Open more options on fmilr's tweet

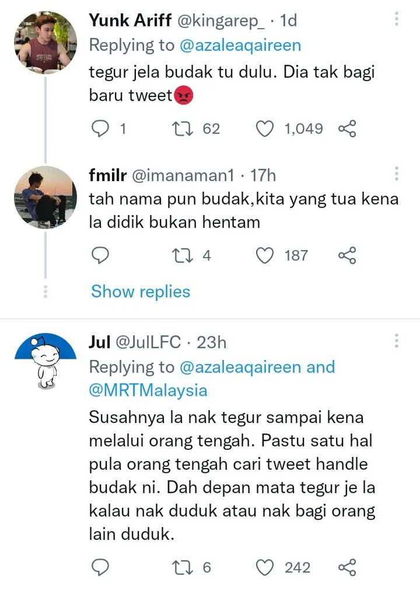click(x=397, y=174)
